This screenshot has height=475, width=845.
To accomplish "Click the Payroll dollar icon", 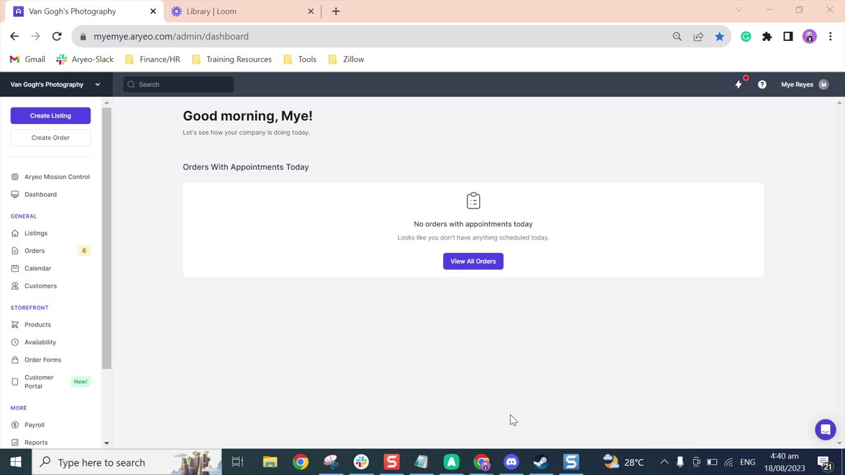I will click(x=15, y=425).
